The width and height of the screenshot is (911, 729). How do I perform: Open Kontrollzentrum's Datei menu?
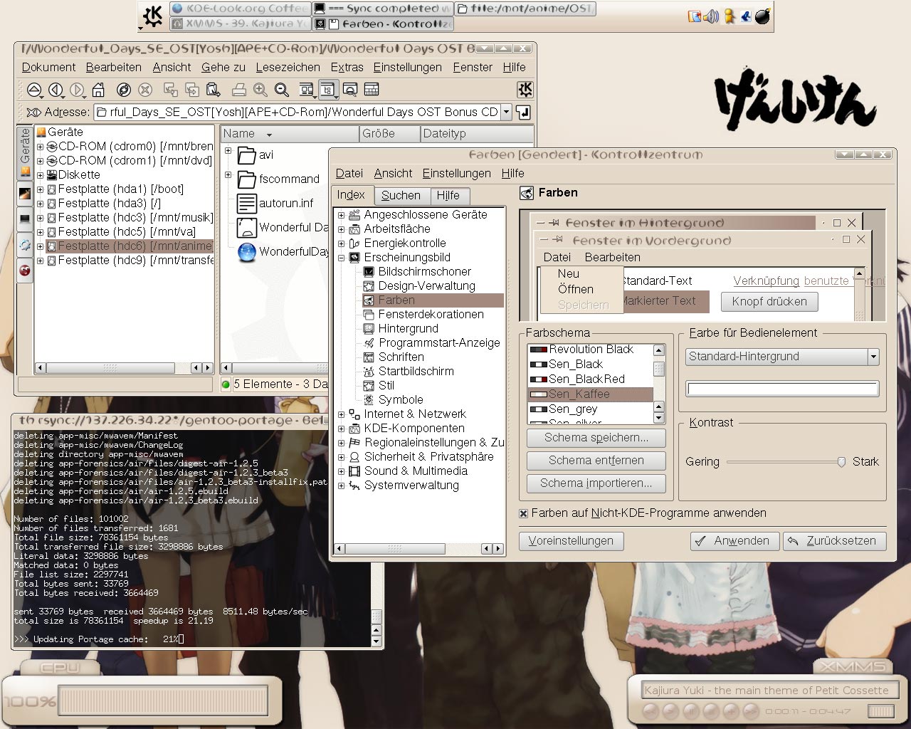(349, 173)
